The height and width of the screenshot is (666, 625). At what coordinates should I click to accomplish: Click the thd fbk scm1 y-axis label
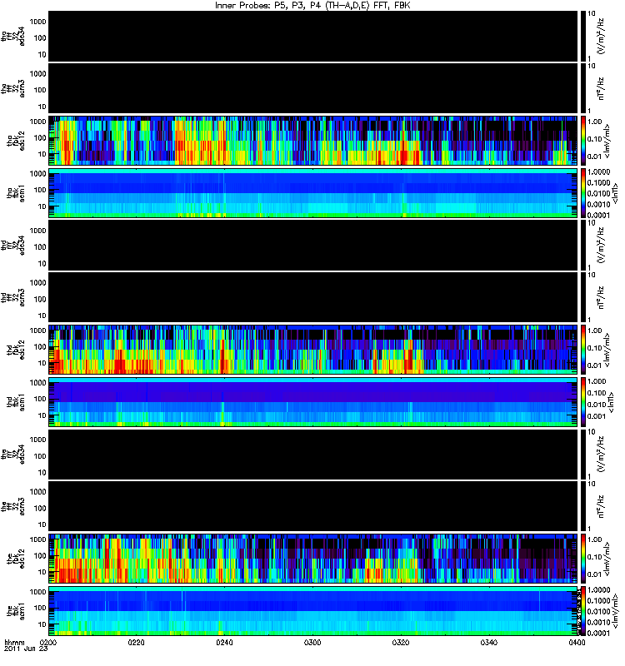[x=16, y=402]
